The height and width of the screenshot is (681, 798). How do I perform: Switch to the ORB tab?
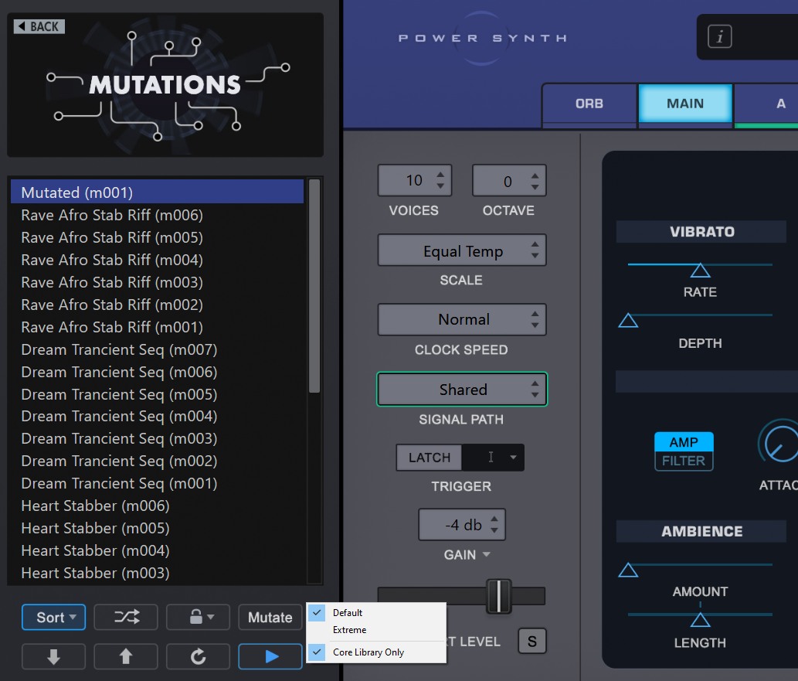pyautogui.click(x=589, y=104)
